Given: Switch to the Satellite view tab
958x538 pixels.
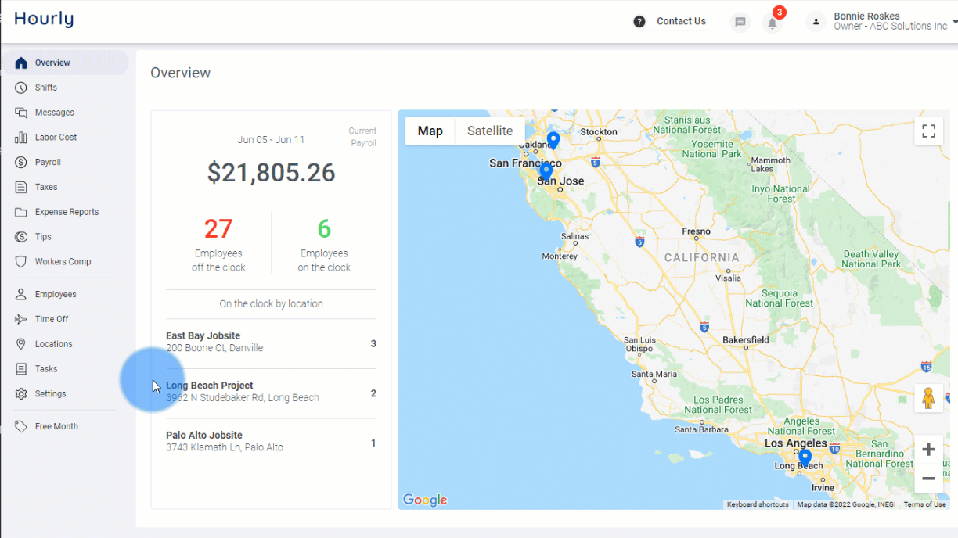Looking at the screenshot, I should point(490,131).
